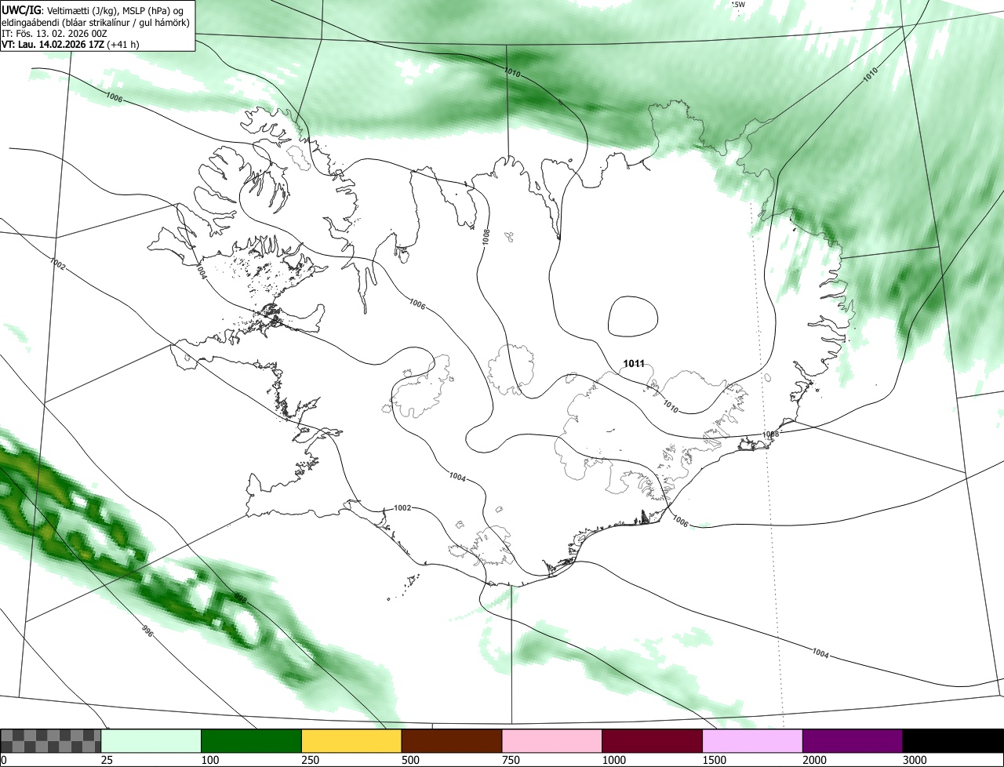Viewport: 1004px width, 767px height.
Task: Click the legend value label "250"
Action: click(x=311, y=760)
